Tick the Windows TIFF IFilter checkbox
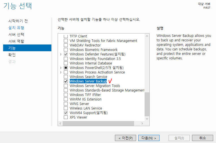 (x=66, y=95)
